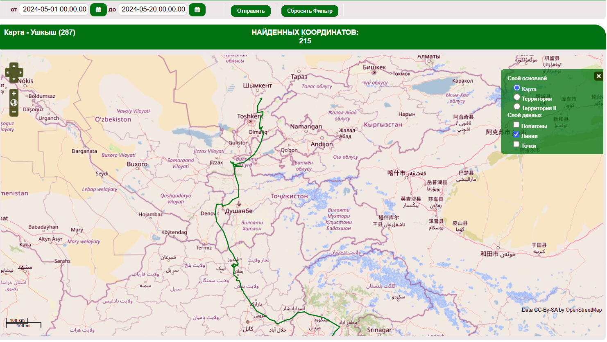
Task: Pan the map left with the arrow
Action: click(x=8, y=73)
